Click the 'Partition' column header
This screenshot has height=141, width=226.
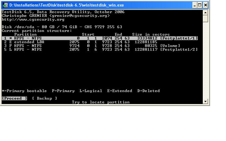coord(25,34)
